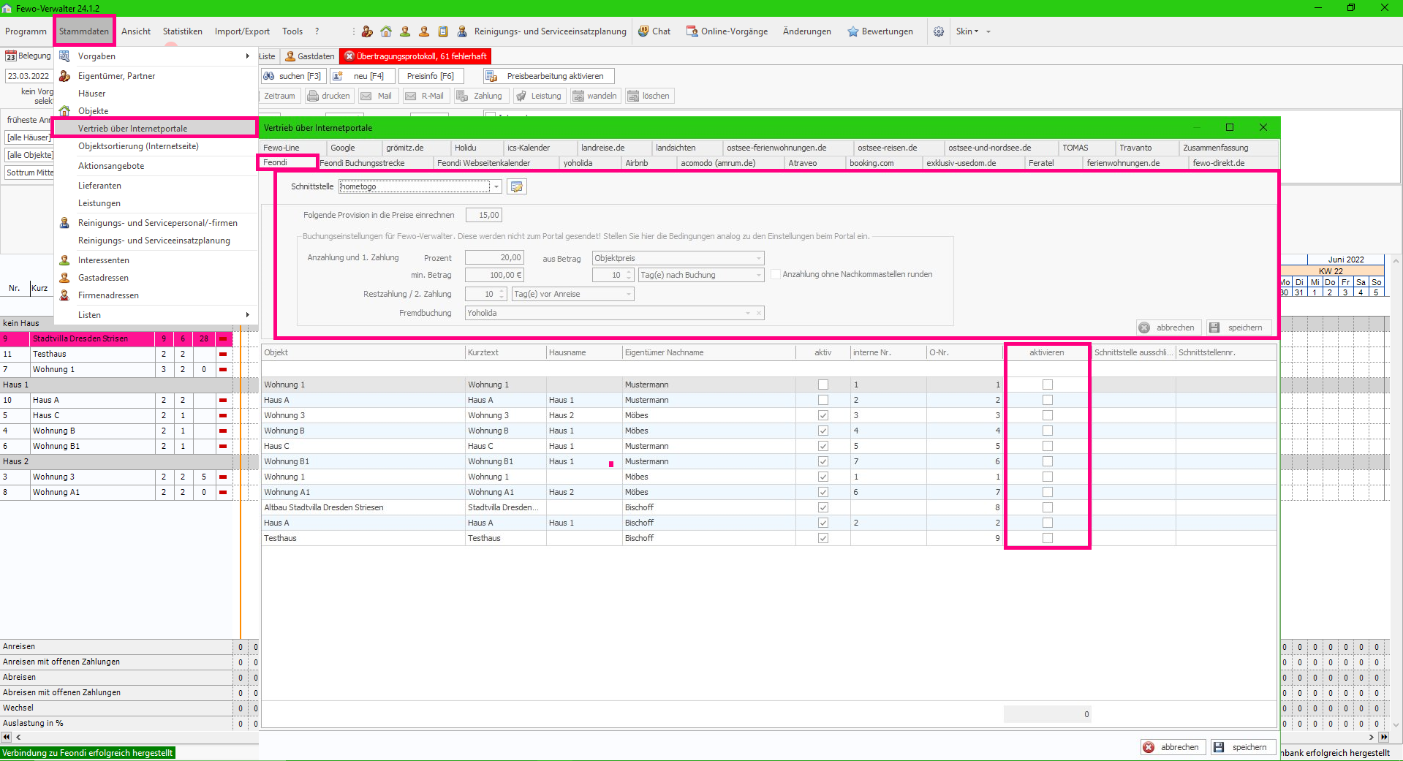The height and width of the screenshot is (761, 1403).
Task: Open the Objektpreis dropdown
Action: point(758,258)
